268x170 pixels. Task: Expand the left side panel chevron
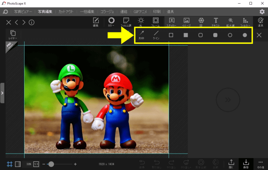[x=2, y=93]
